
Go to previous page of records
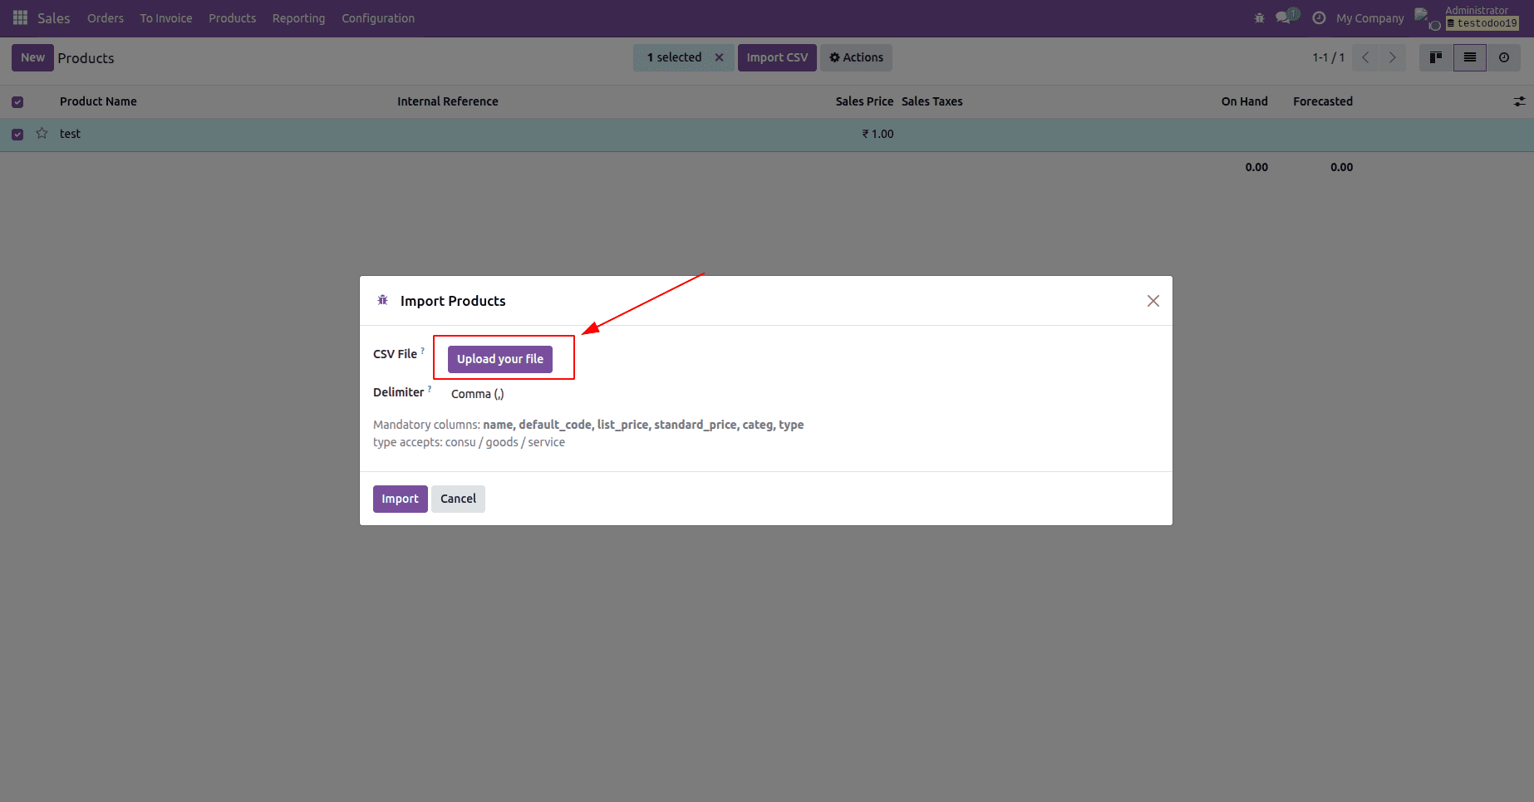1365,57
